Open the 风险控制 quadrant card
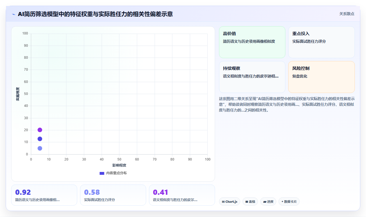 [321, 77]
